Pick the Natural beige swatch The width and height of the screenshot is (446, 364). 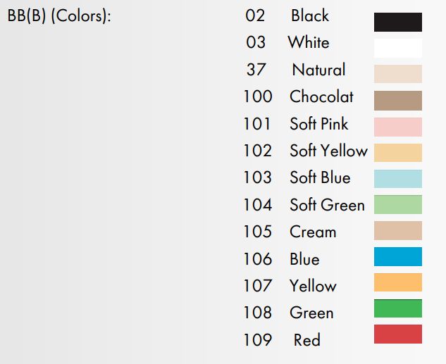click(397, 74)
